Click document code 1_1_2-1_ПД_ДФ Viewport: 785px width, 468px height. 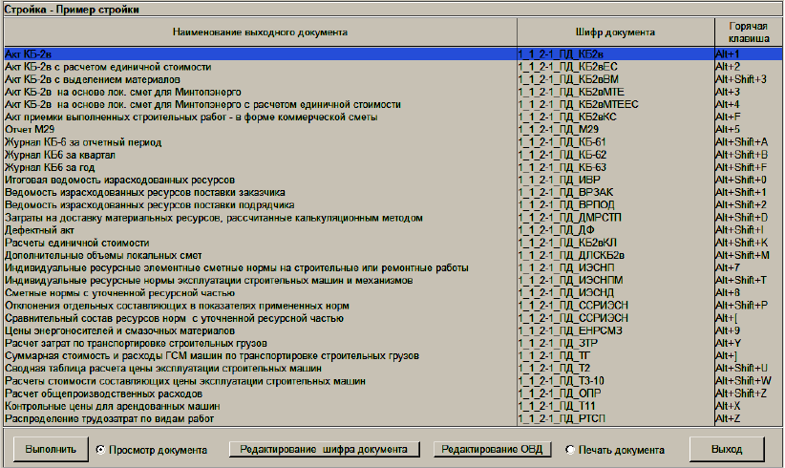556,230
